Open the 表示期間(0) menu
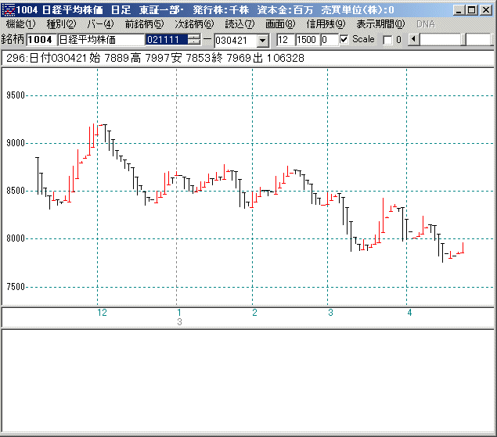 coord(380,24)
